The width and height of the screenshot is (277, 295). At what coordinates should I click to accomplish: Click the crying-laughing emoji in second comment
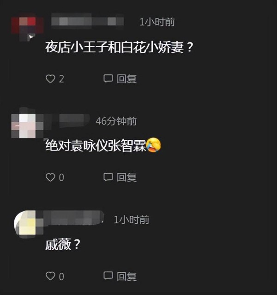(154, 145)
